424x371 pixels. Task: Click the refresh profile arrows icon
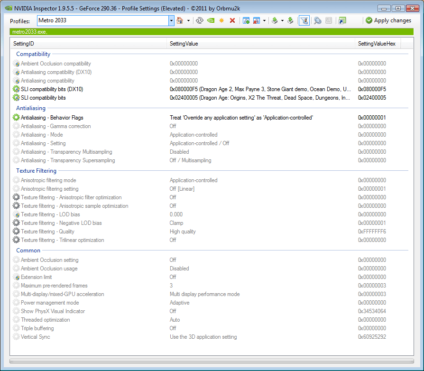click(x=200, y=20)
